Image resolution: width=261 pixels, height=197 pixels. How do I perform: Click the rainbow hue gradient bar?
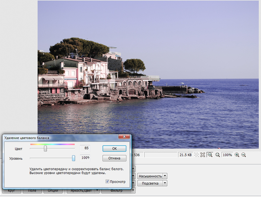53,144
